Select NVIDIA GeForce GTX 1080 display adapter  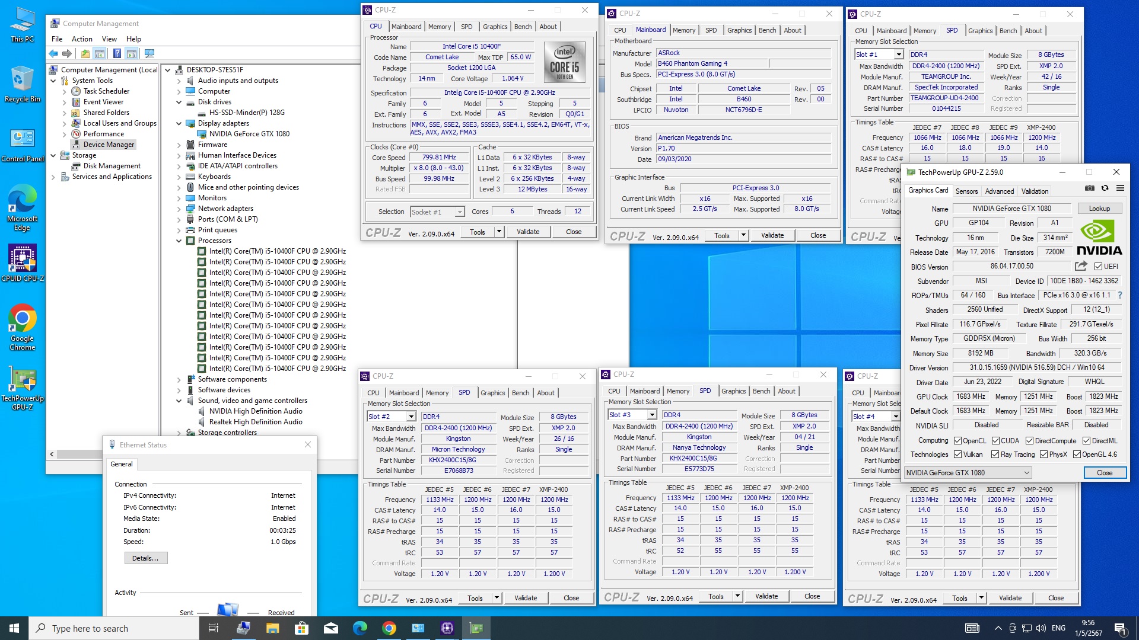click(x=249, y=134)
